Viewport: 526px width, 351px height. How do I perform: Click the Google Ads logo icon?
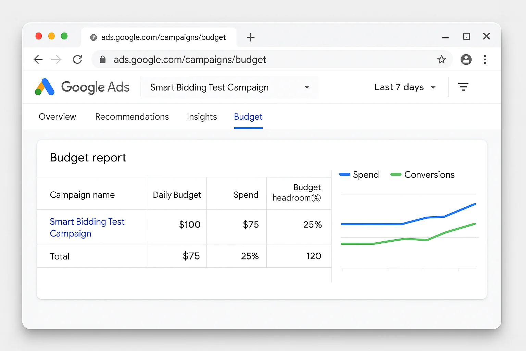[x=44, y=87]
